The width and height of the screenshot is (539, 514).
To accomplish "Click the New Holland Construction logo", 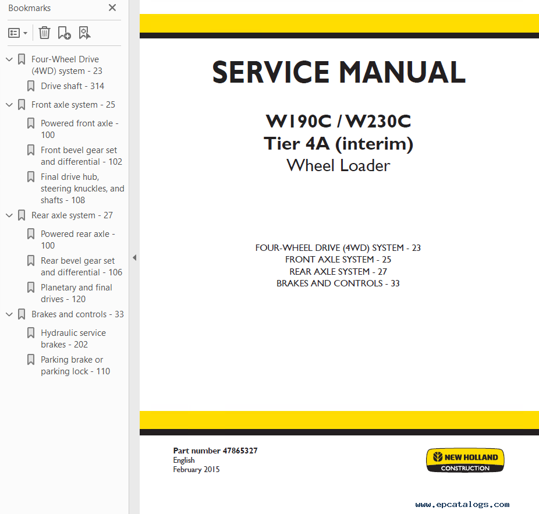I will pyautogui.click(x=465, y=460).
